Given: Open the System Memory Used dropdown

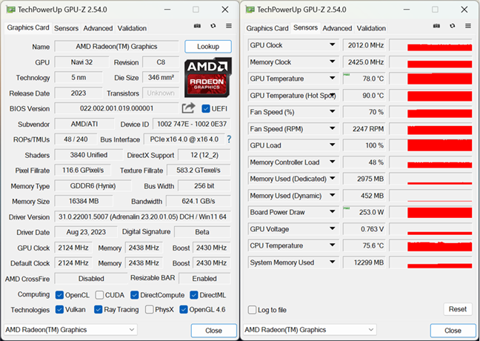Looking at the screenshot, I should pos(332,262).
